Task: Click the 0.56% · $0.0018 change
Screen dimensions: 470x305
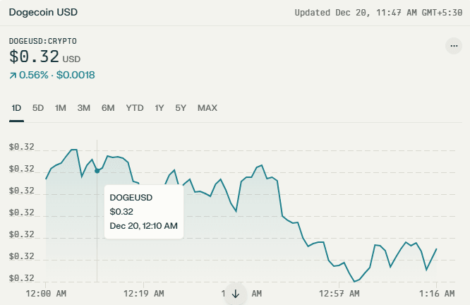Action: [57, 75]
